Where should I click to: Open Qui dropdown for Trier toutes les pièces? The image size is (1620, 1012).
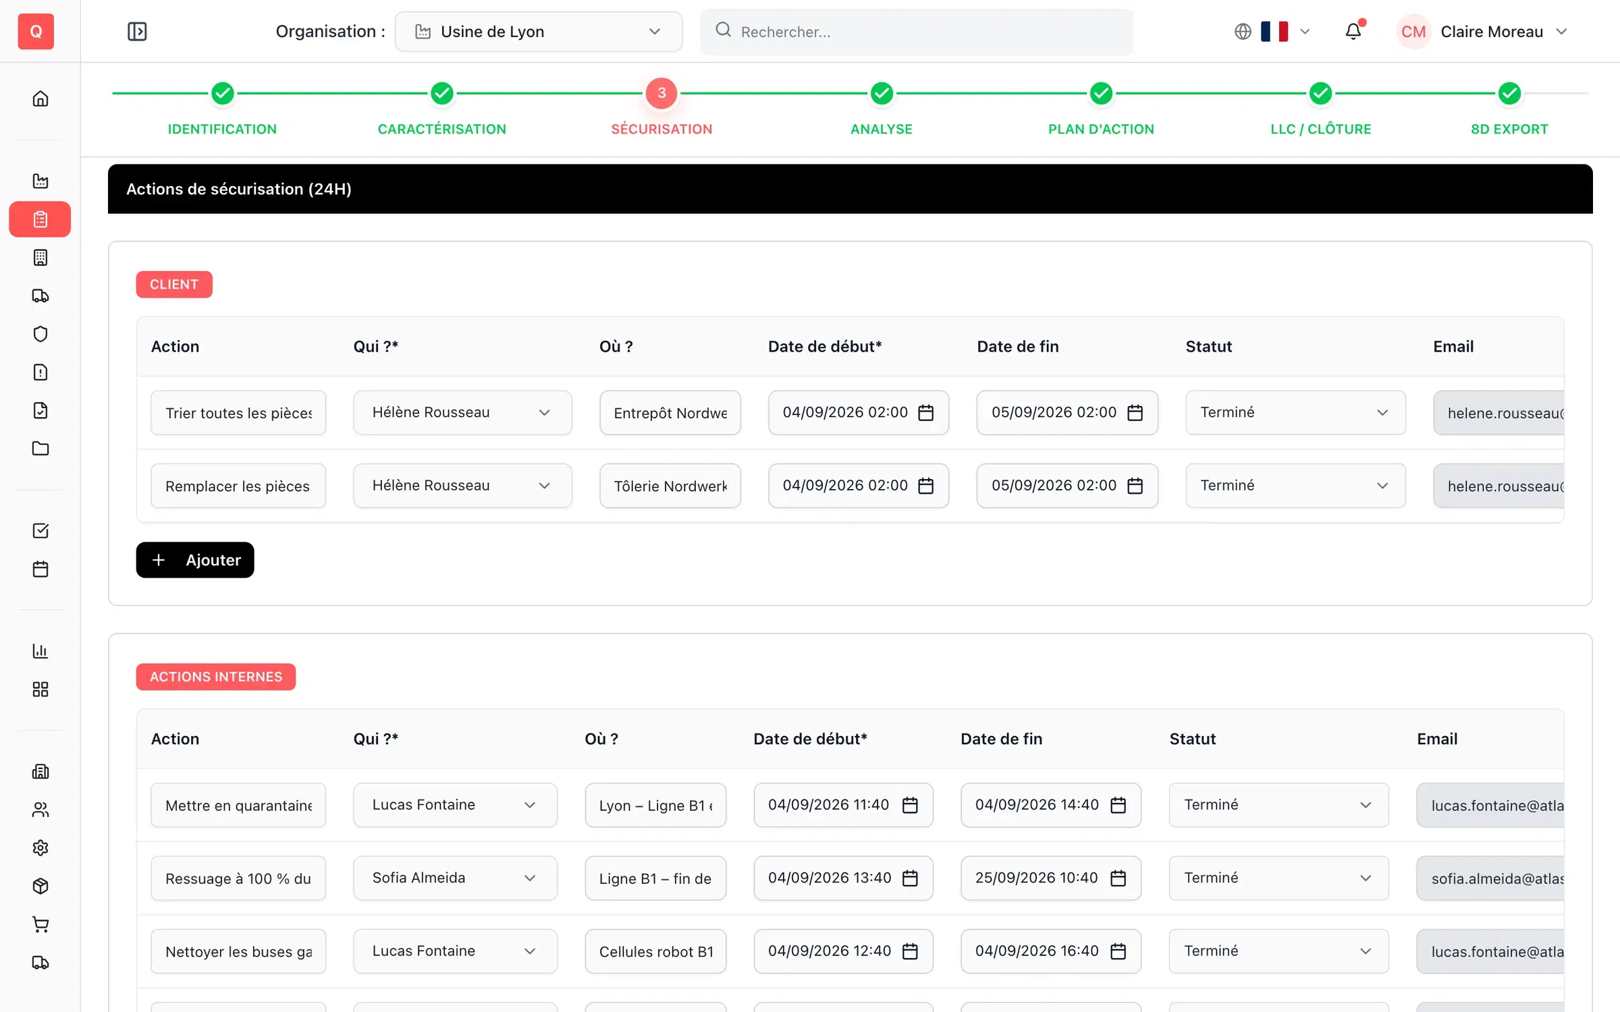[x=462, y=412]
